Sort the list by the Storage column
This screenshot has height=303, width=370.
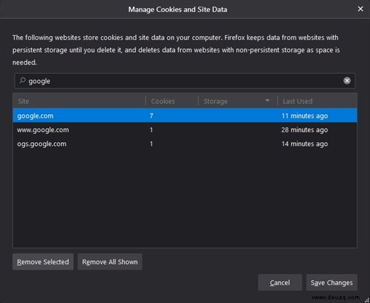pos(237,101)
